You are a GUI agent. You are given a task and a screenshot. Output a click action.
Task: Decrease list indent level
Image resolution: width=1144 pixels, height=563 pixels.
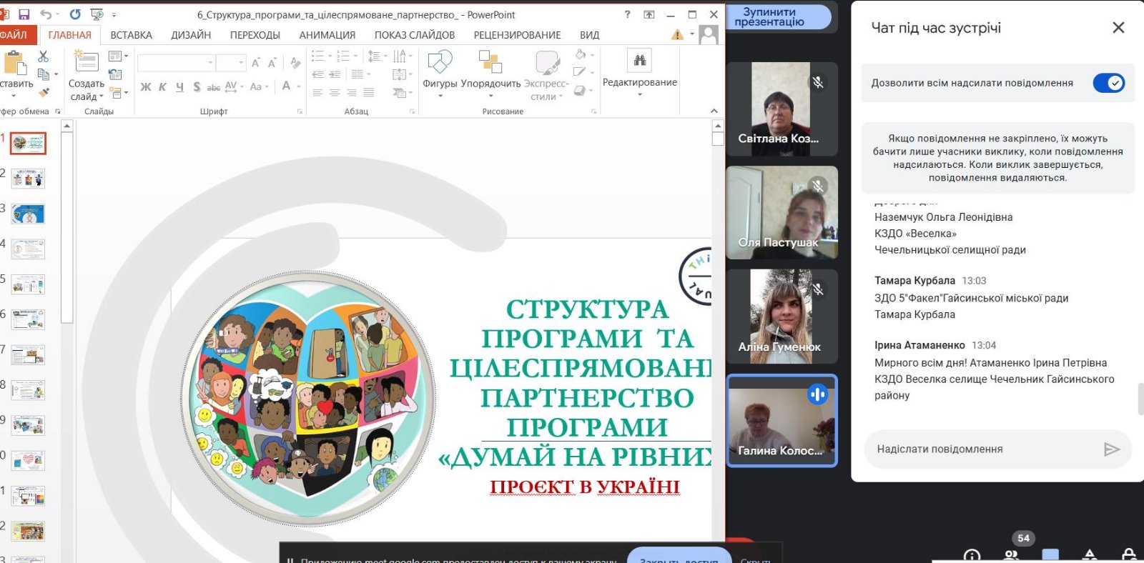(317, 74)
